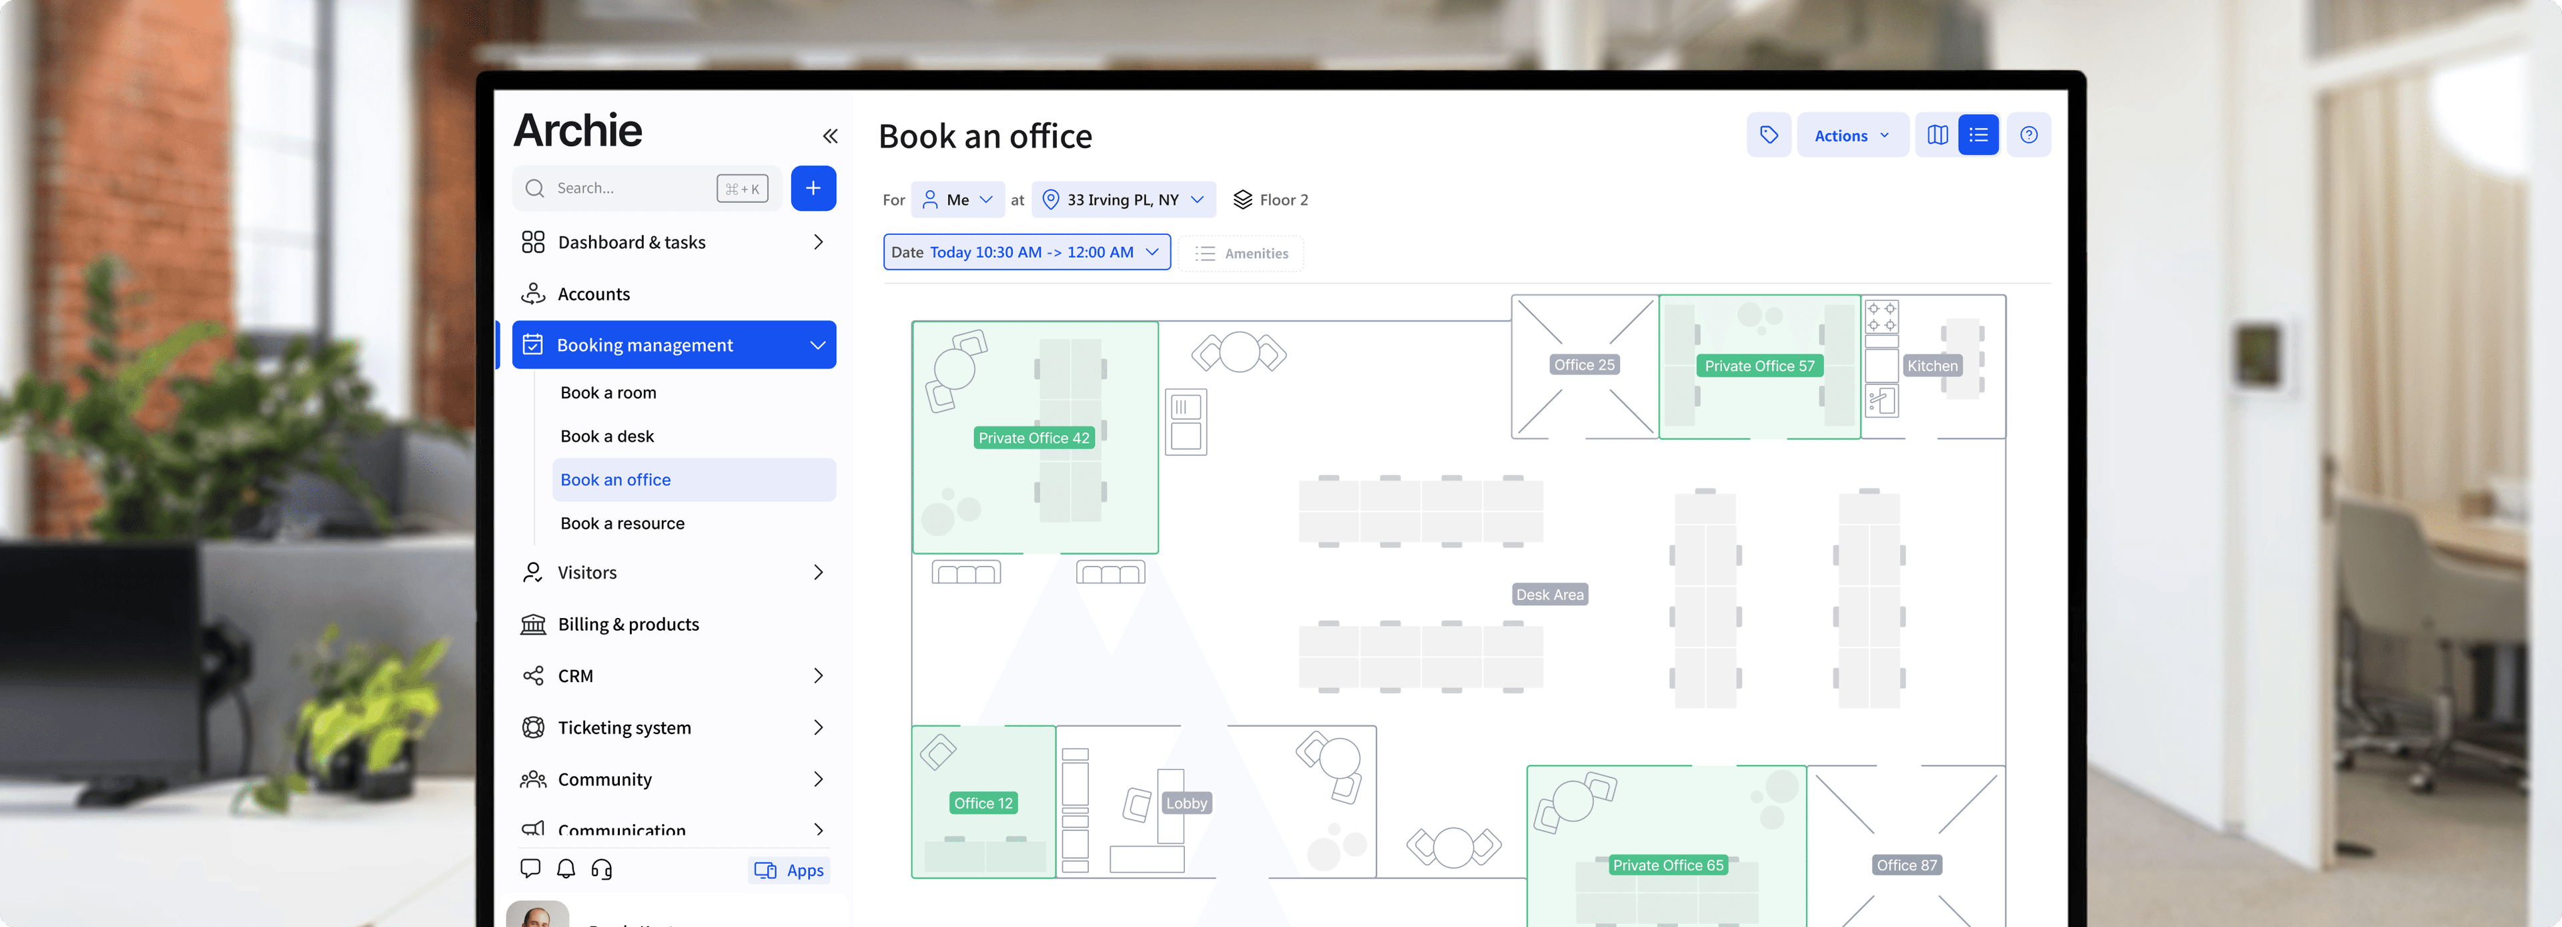Click the Floor 2 layers icon
Viewport: 2562px width, 927px height.
1242,200
